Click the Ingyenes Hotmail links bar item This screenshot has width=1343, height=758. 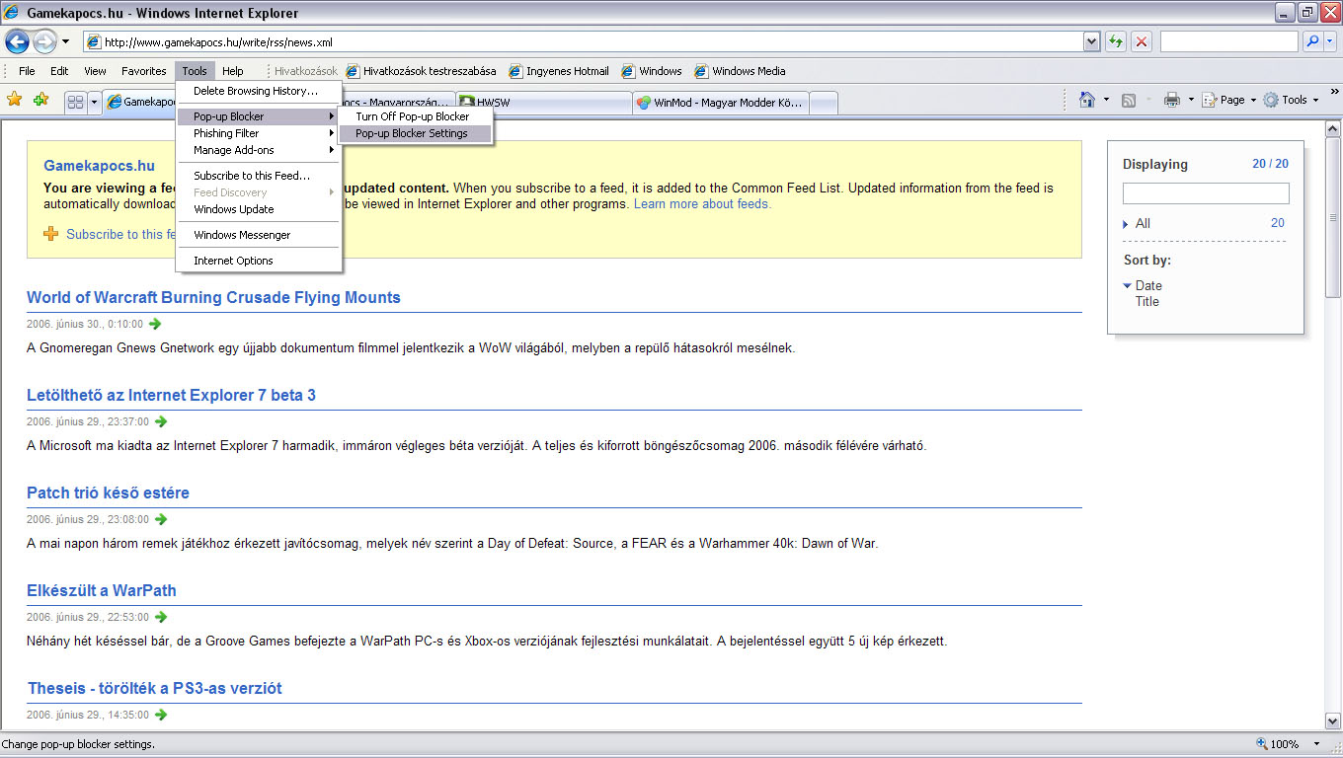559,71
